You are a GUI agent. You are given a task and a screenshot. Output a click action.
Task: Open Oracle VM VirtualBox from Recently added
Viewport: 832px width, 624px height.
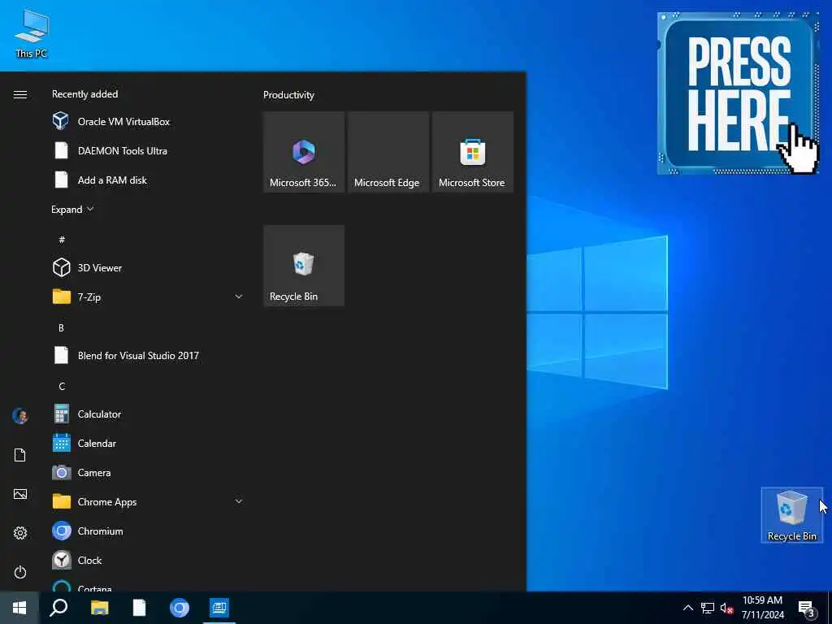149,122
